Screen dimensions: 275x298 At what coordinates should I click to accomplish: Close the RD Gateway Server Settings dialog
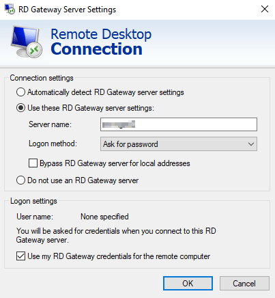click(265, 9)
